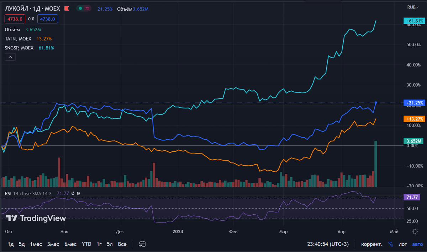Click the SNGSP, MOEX legend row
Viewport: 427px width, 252px height.
(29, 48)
